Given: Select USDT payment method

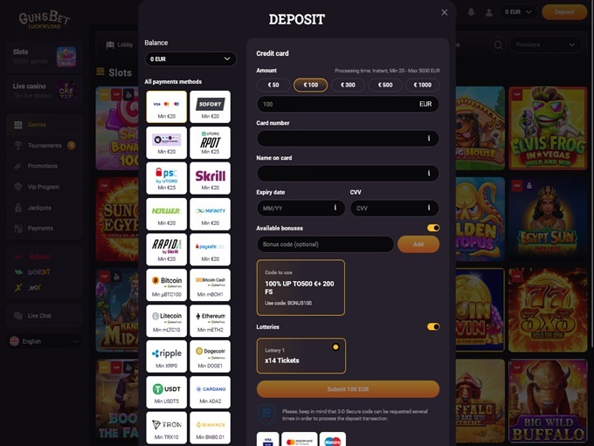Looking at the screenshot, I should pos(166,392).
